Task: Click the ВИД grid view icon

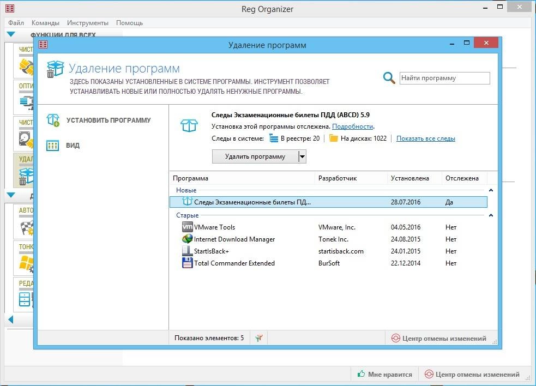Action: coord(53,146)
